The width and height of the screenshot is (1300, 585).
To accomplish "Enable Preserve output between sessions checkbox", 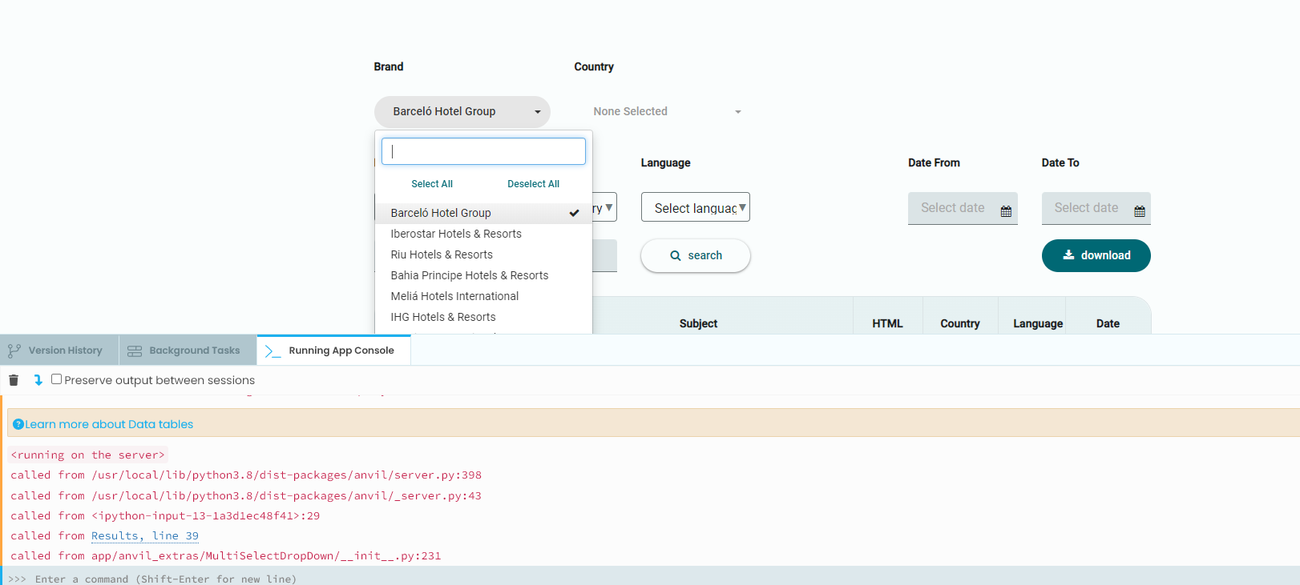I will [x=56, y=379].
